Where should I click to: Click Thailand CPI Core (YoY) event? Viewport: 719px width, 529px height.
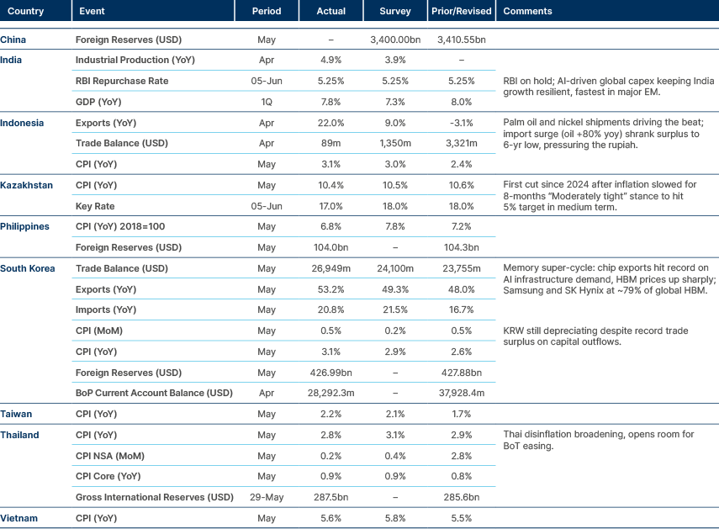[x=108, y=476]
